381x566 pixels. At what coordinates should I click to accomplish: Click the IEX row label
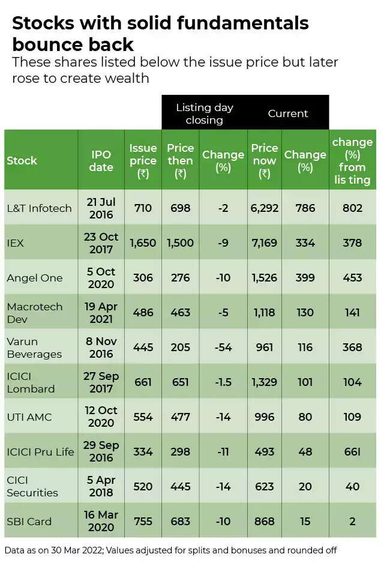tap(16, 243)
